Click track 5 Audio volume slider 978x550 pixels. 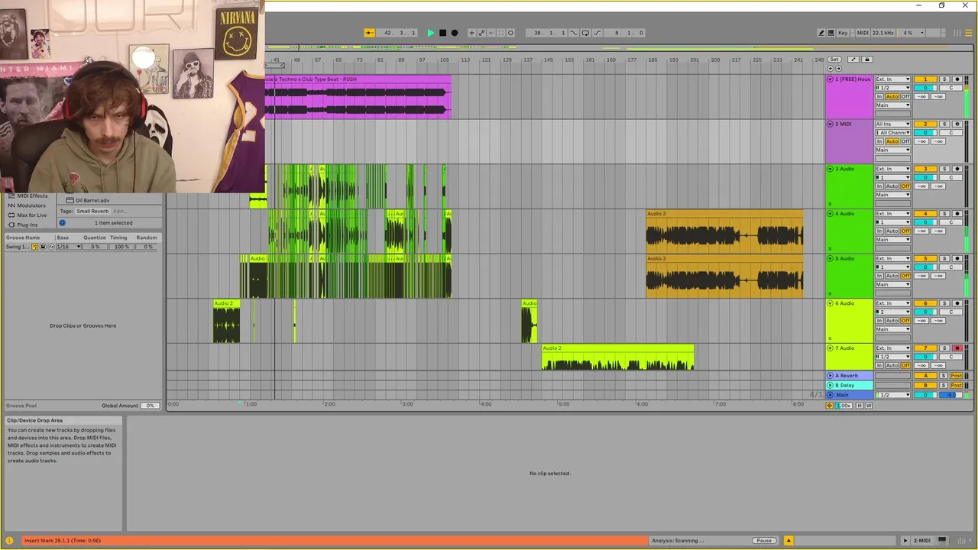(925, 267)
